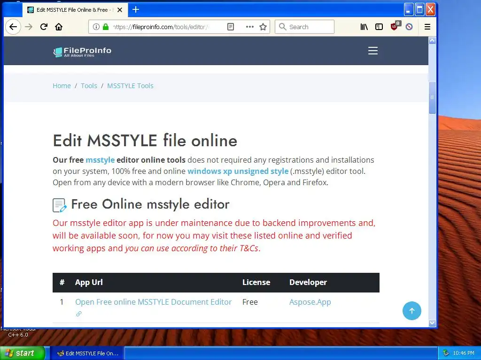Maximize the Firefox window
This screenshot has height=360, width=481.
pos(419,10)
